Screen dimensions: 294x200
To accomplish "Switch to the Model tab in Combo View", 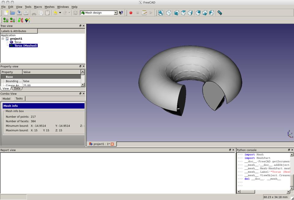I will pos(6,99).
